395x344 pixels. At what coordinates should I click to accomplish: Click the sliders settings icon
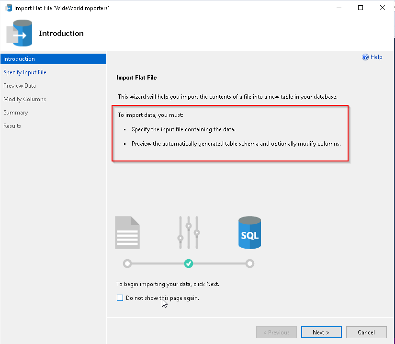tap(188, 232)
